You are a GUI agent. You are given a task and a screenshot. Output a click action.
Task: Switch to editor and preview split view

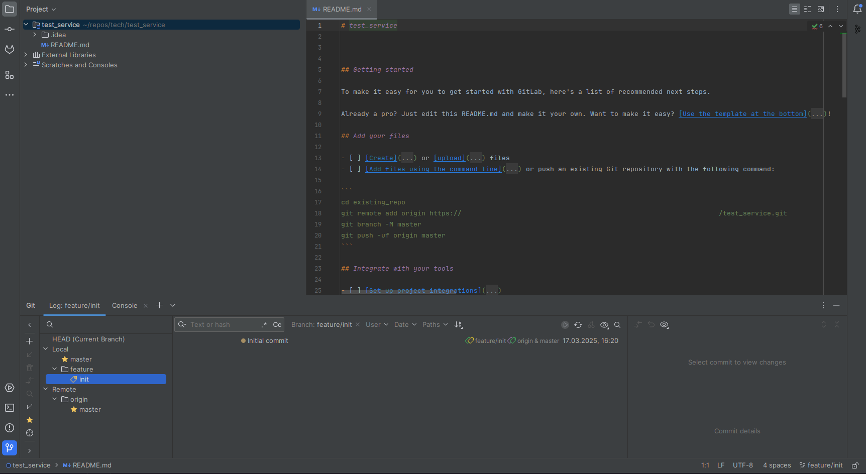click(808, 9)
